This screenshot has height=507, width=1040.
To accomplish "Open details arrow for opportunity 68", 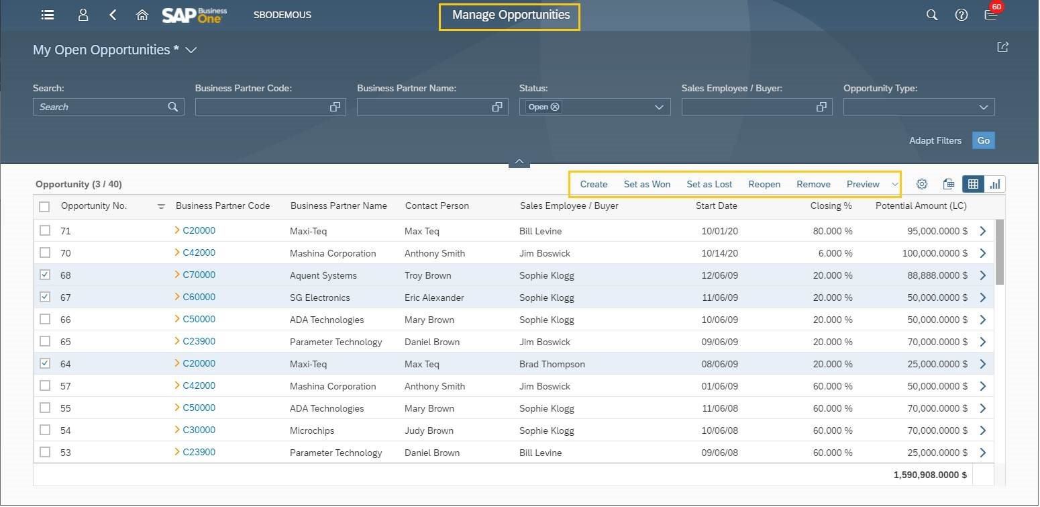I will [983, 275].
